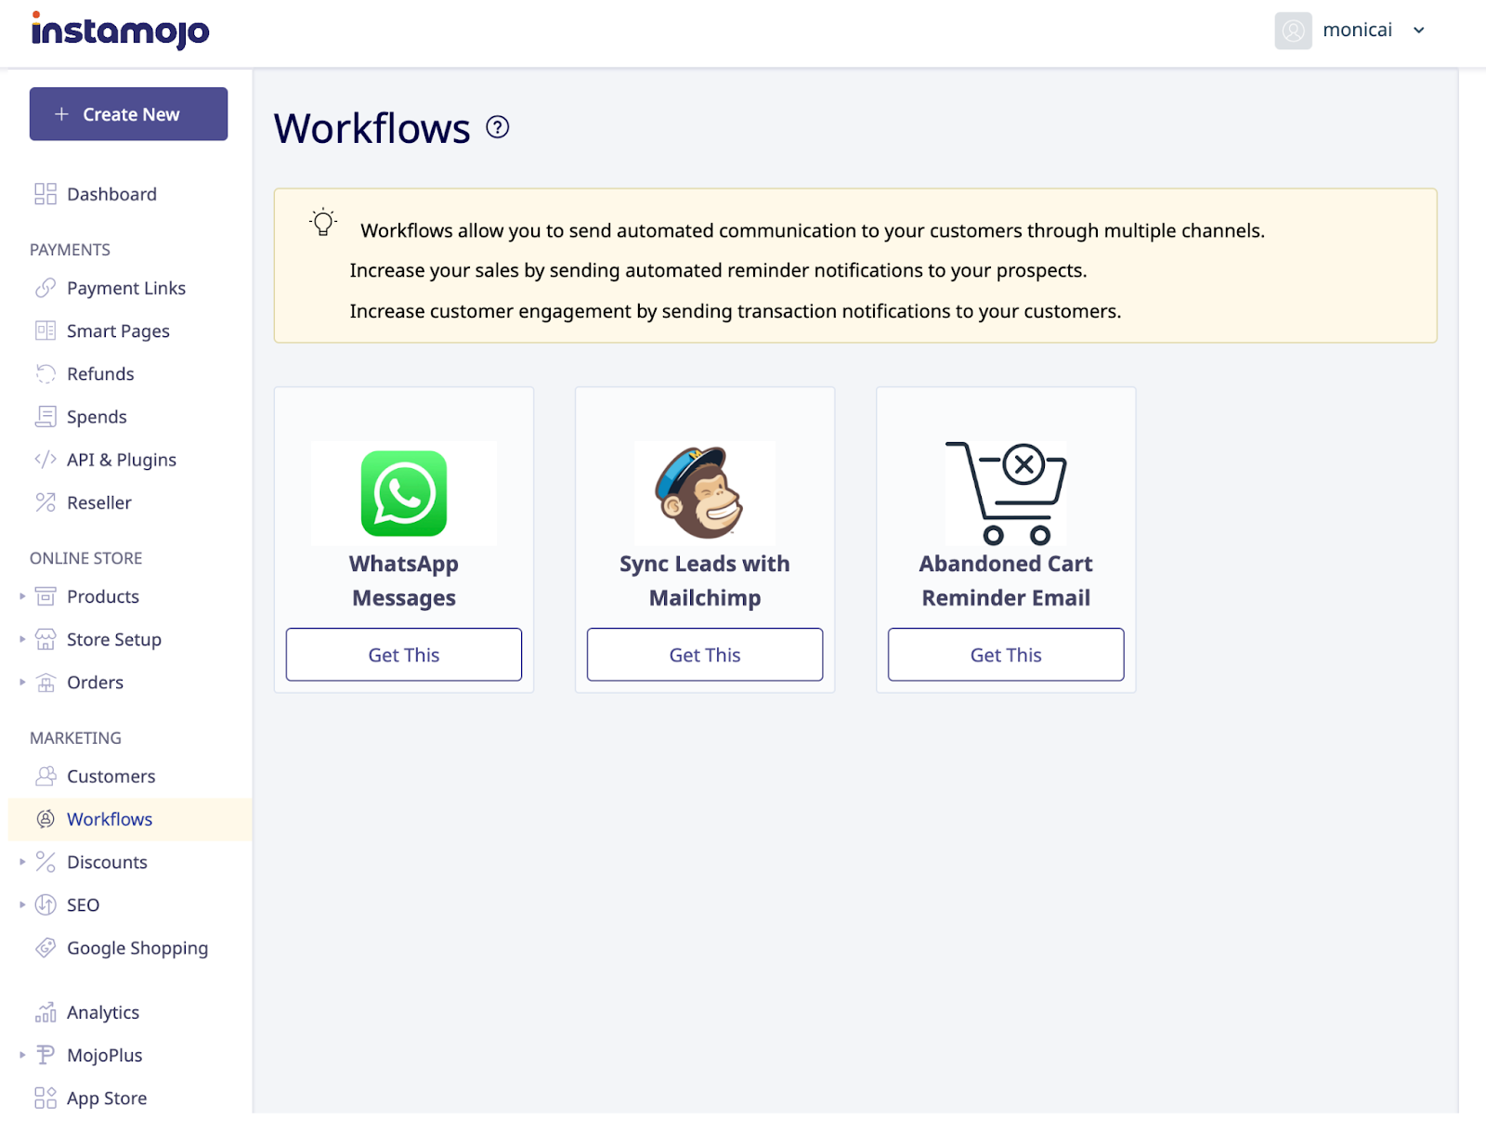Click the Customers people icon
This screenshot has width=1486, height=1132.
46,775
